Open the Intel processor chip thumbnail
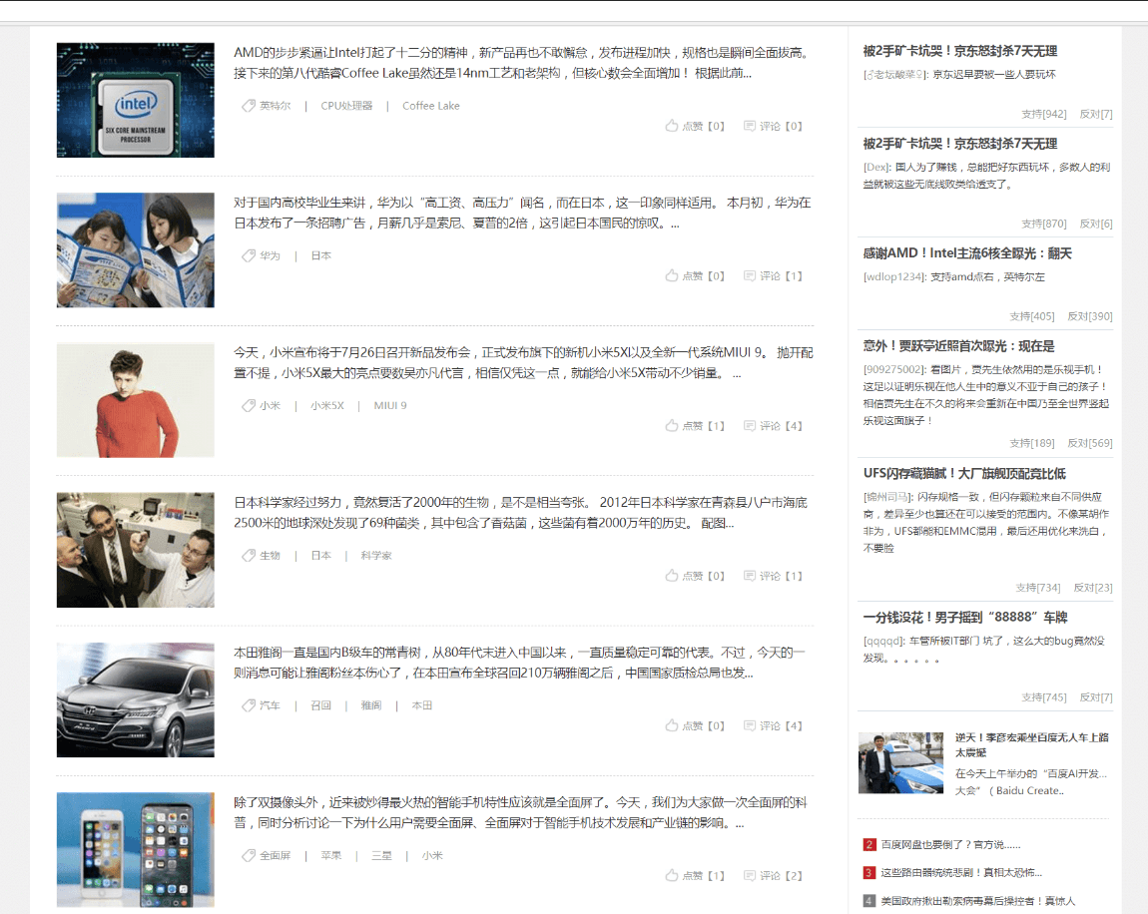The height and width of the screenshot is (914, 1148). tap(136, 100)
